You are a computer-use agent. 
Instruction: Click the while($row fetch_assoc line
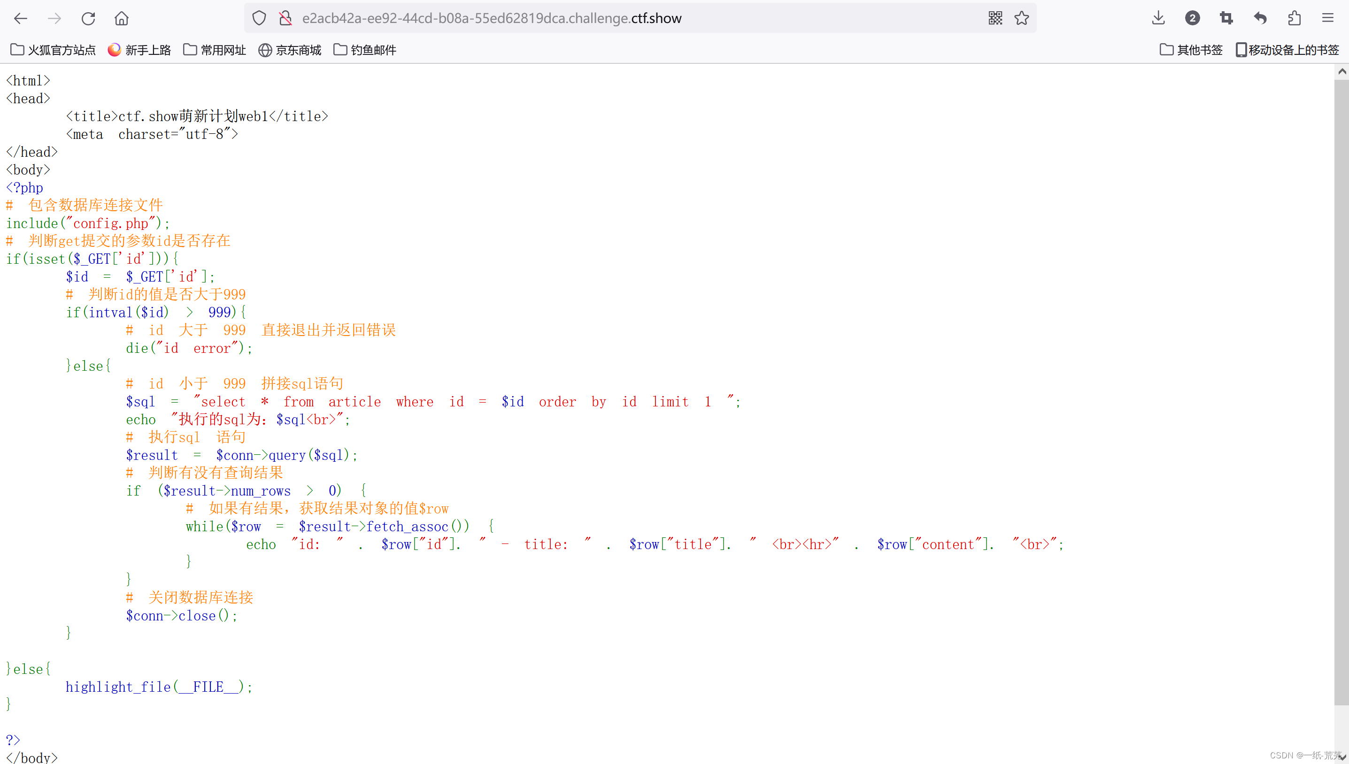point(339,527)
